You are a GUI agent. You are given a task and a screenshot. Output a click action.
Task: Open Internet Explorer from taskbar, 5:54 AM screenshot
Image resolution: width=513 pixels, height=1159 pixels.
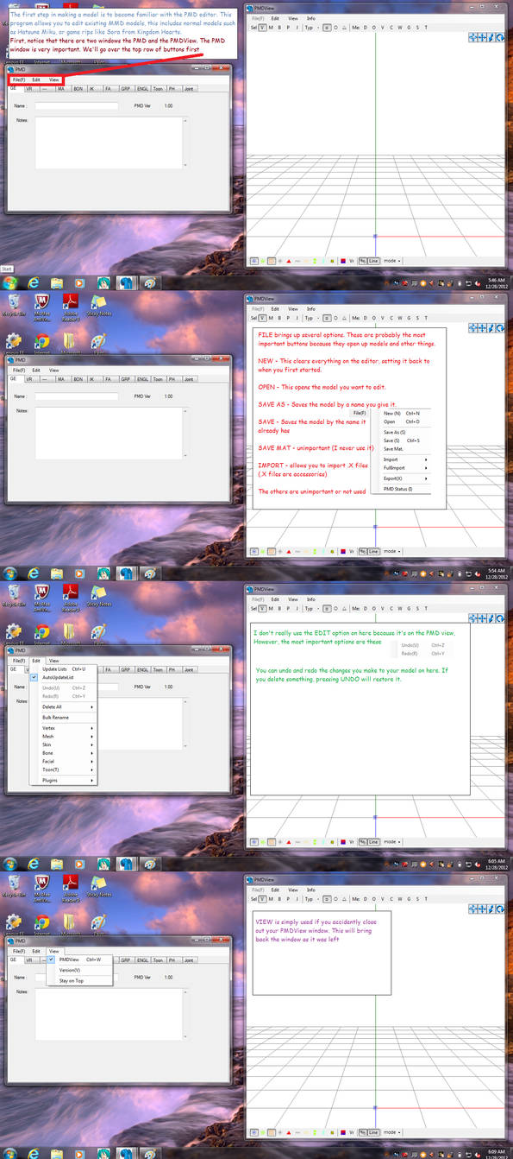click(33, 573)
